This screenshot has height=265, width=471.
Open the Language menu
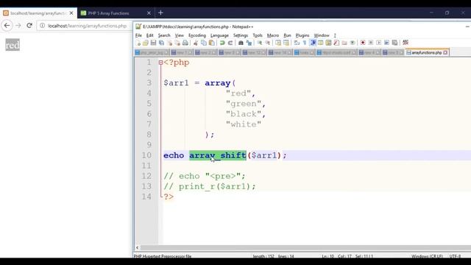[x=219, y=35]
